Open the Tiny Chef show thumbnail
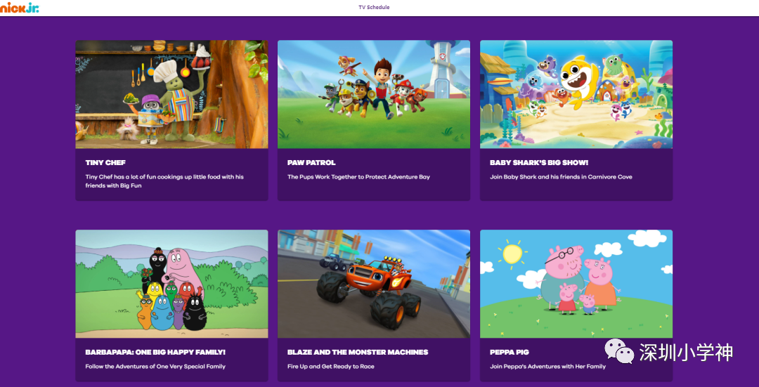759x387 pixels. click(171, 94)
